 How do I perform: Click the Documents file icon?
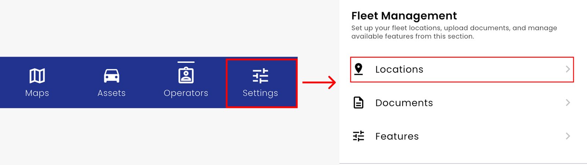[358, 103]
